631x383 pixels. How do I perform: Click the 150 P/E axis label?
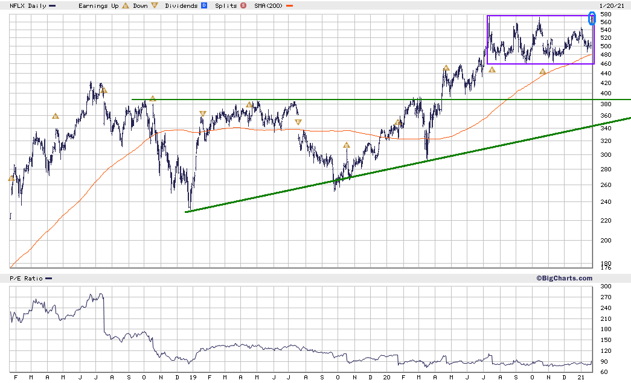coord(606,340)
